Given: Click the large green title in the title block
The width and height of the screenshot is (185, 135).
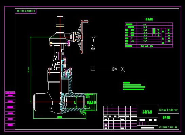Looking at the screenshot, I should pos(147,112).
